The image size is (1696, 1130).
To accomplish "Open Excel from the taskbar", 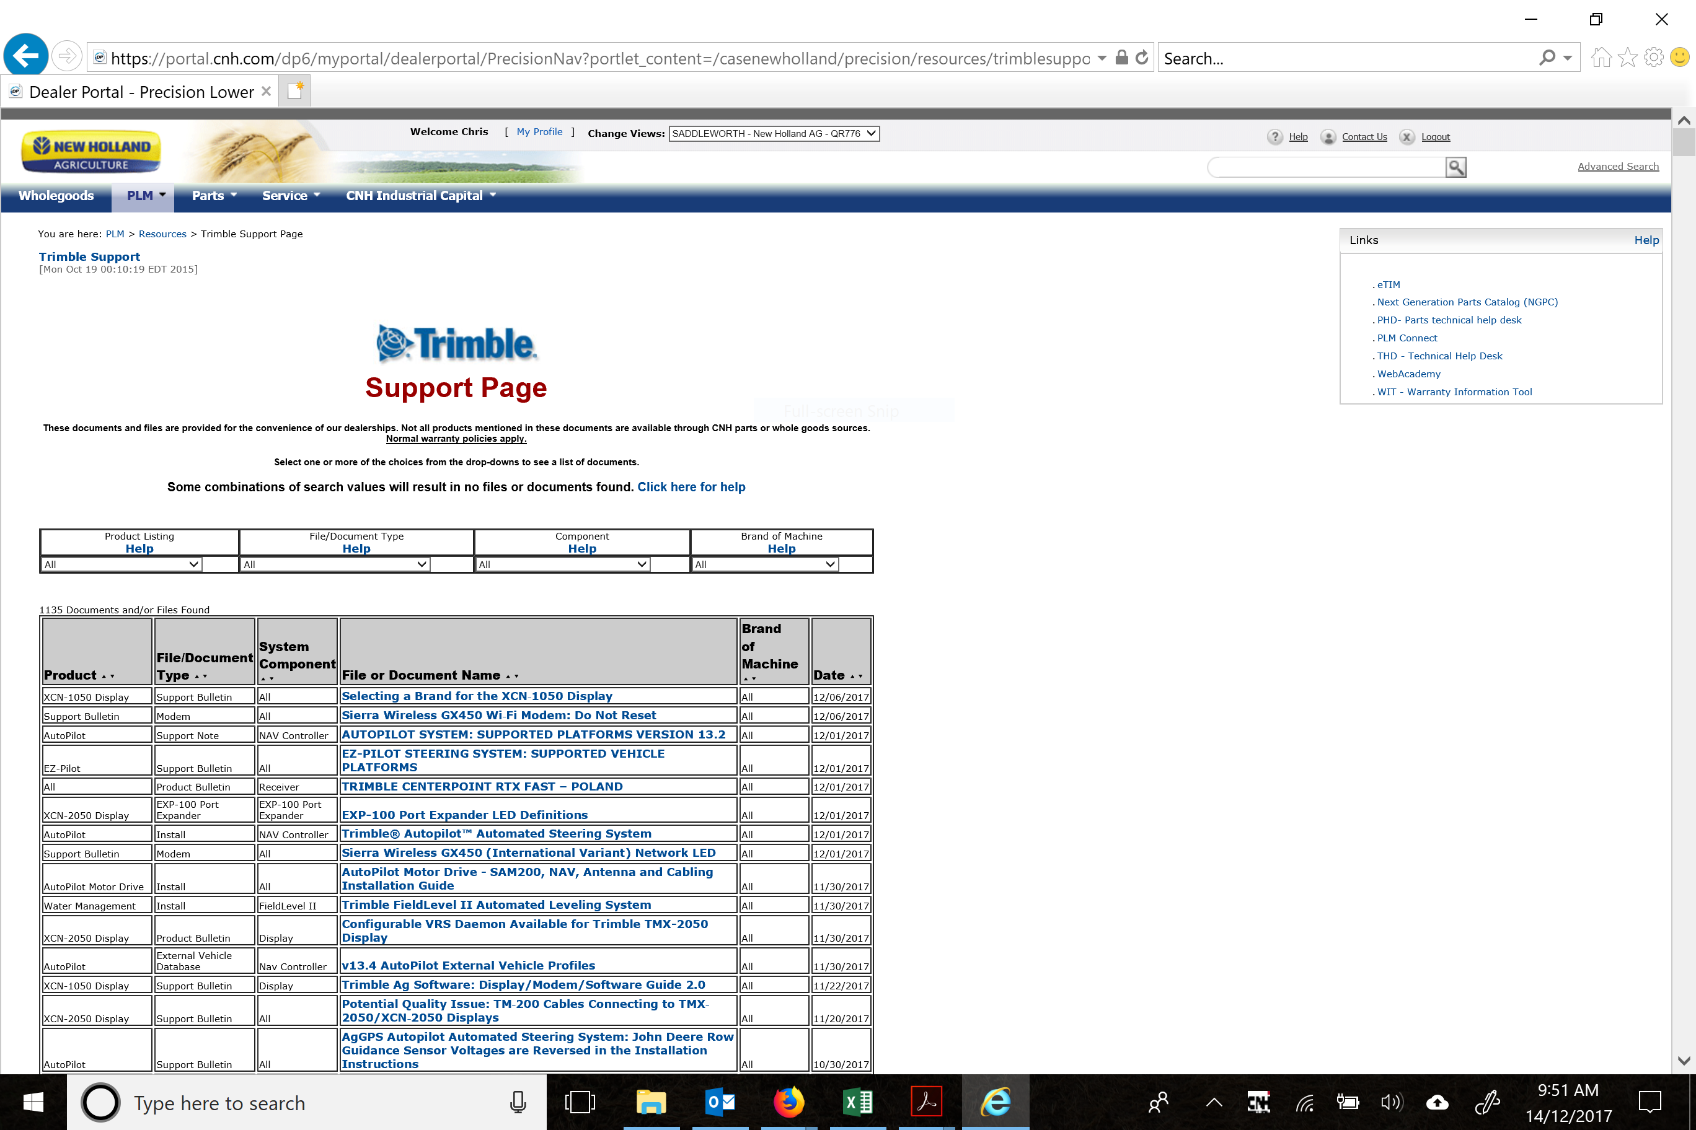I will (857, 1102).
